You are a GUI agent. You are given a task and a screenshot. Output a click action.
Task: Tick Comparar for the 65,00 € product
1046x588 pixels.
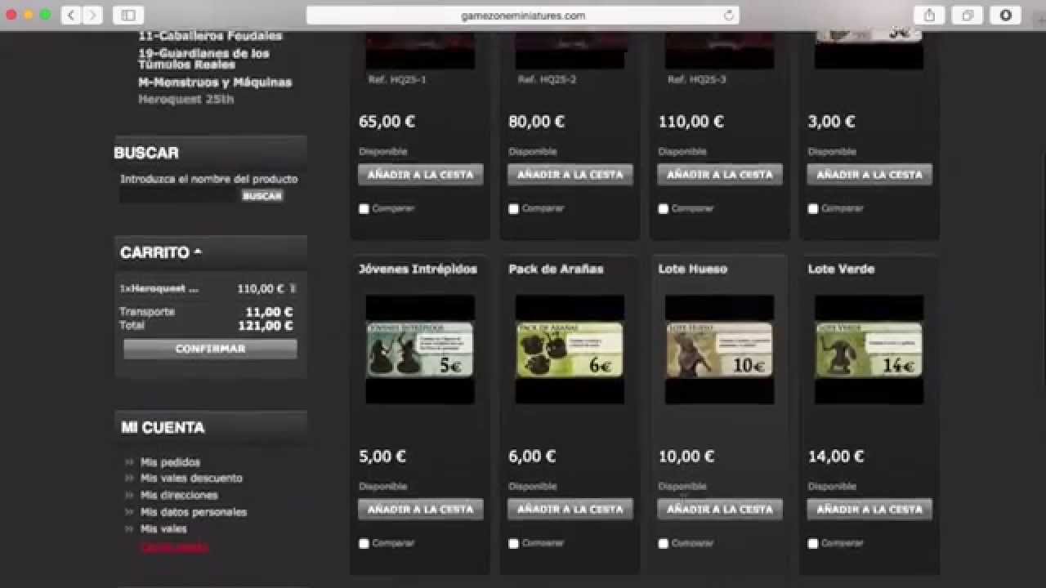point(364,209)
